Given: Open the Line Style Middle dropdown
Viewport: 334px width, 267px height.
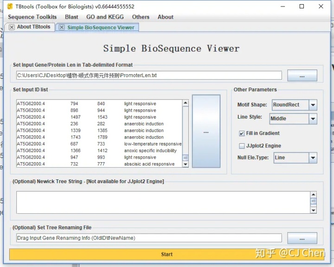Looking at the screenshot, I should click(293, 119).
